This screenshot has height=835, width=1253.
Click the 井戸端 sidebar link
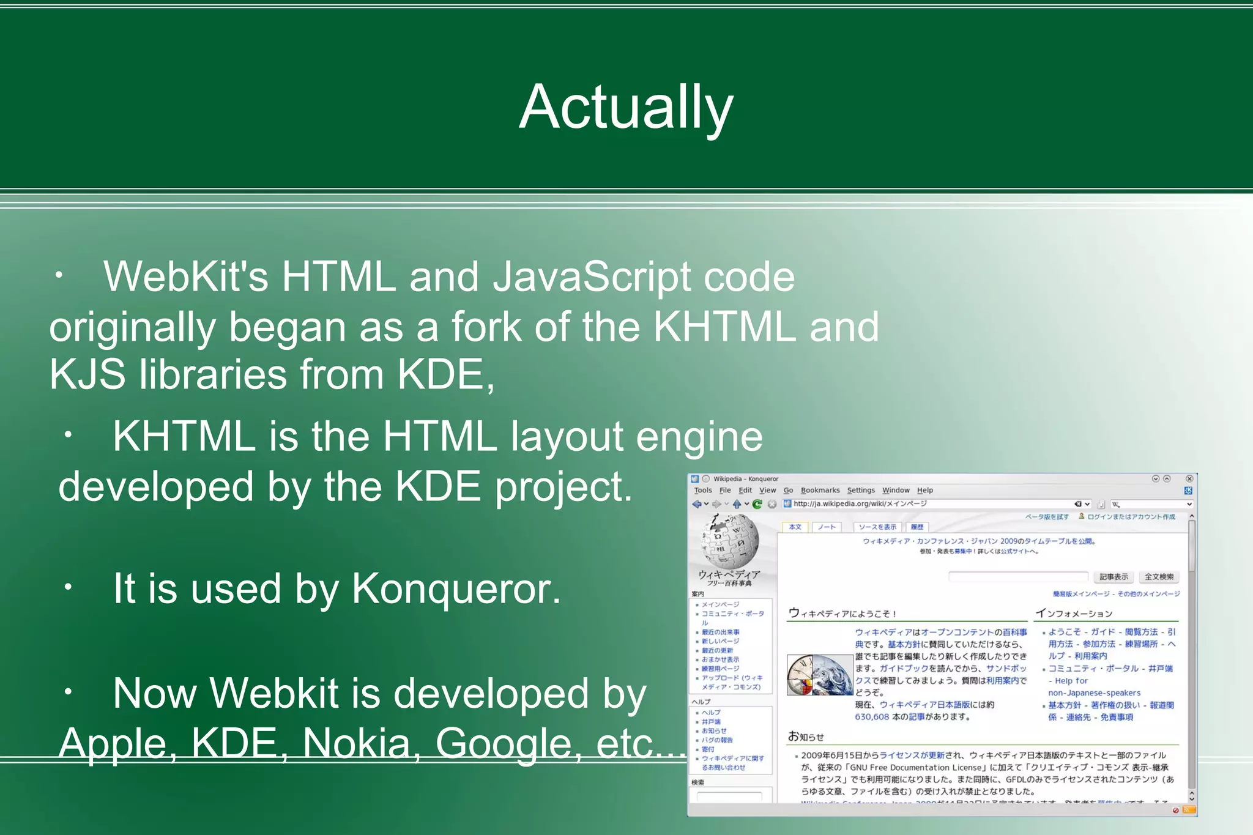pyautogui.click(x=711, y=722)
